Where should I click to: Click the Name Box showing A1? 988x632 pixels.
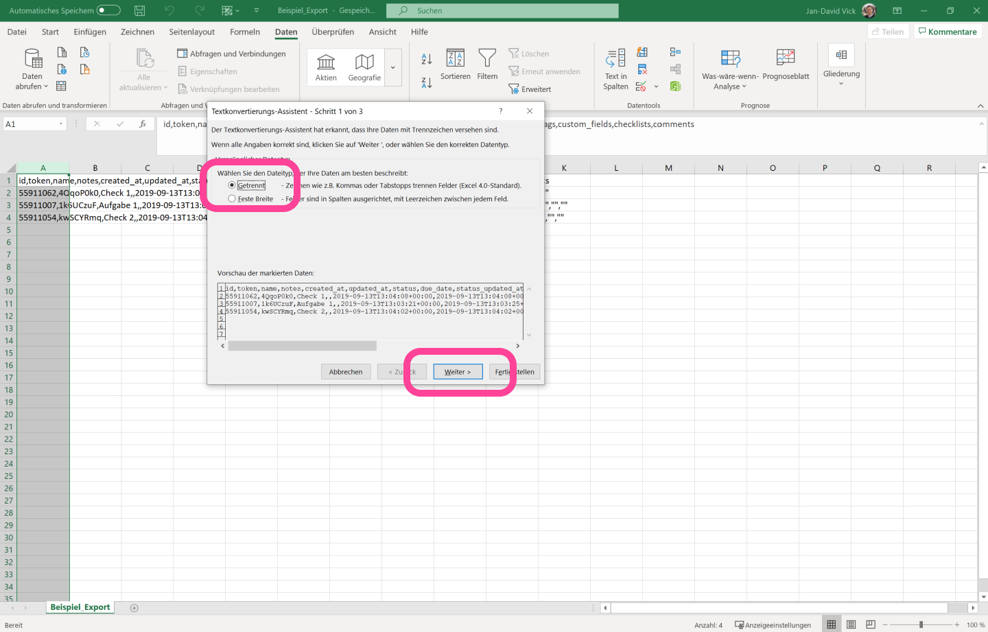tap(30, 124)
